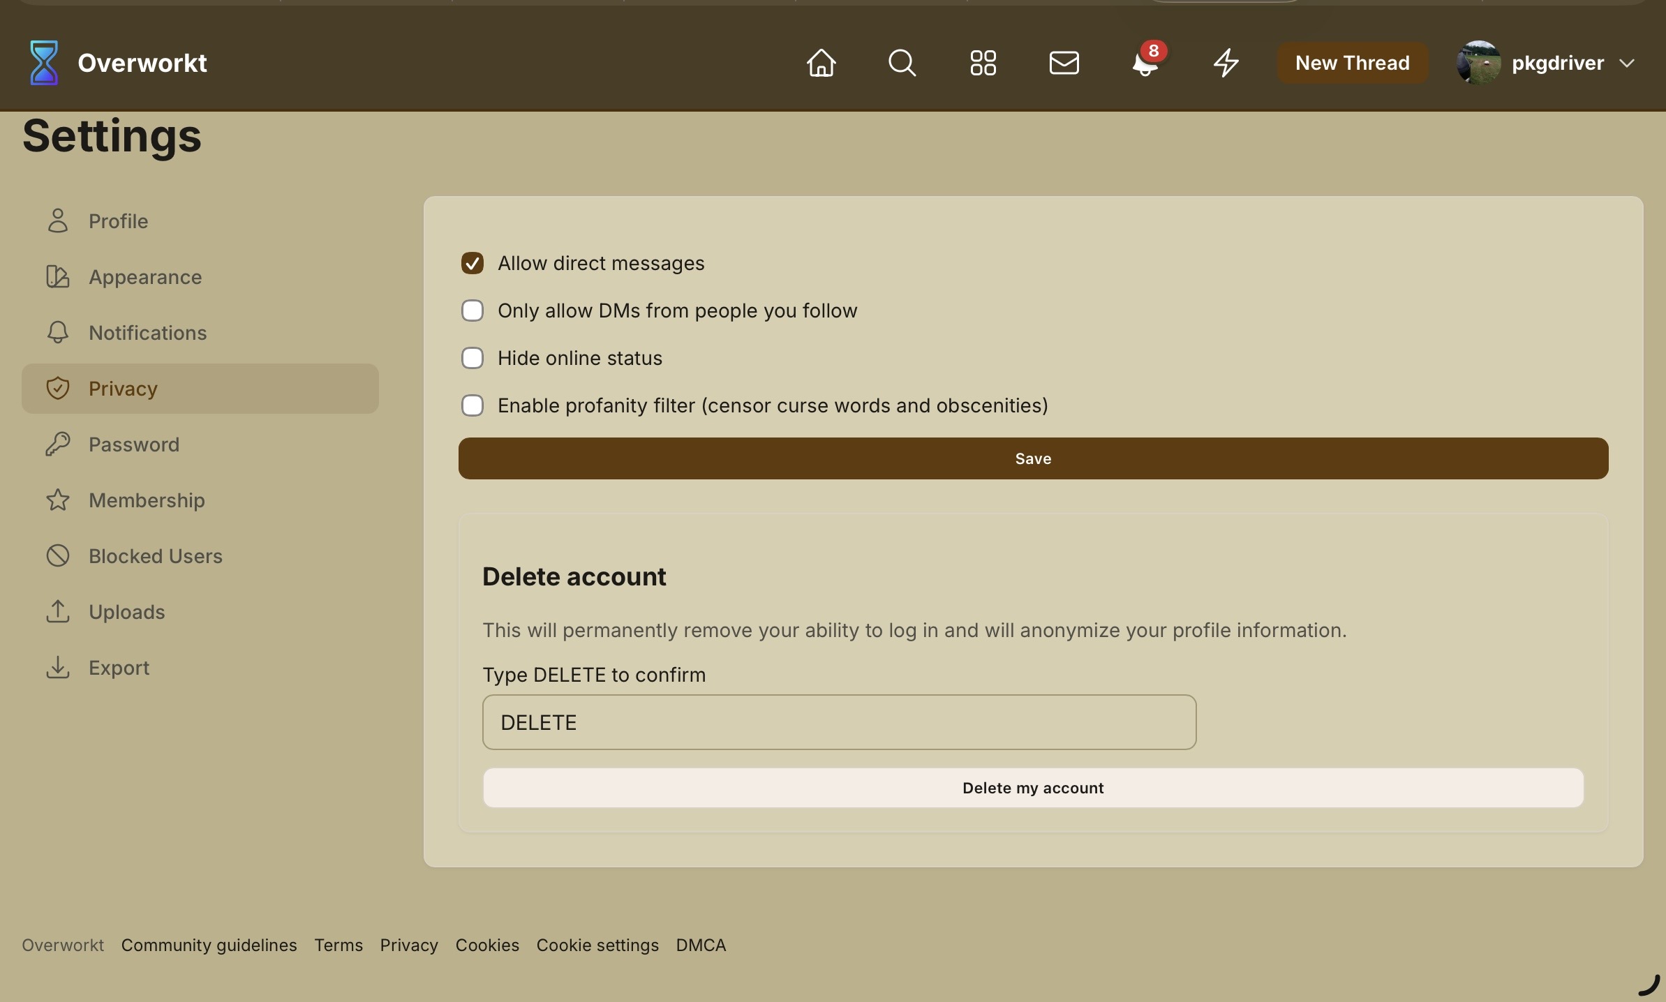Check Hide online status

pyautogui.click(x=473, y=358)
